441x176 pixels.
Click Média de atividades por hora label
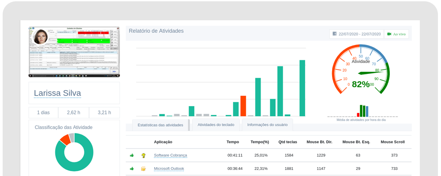[x=361, y=120]
